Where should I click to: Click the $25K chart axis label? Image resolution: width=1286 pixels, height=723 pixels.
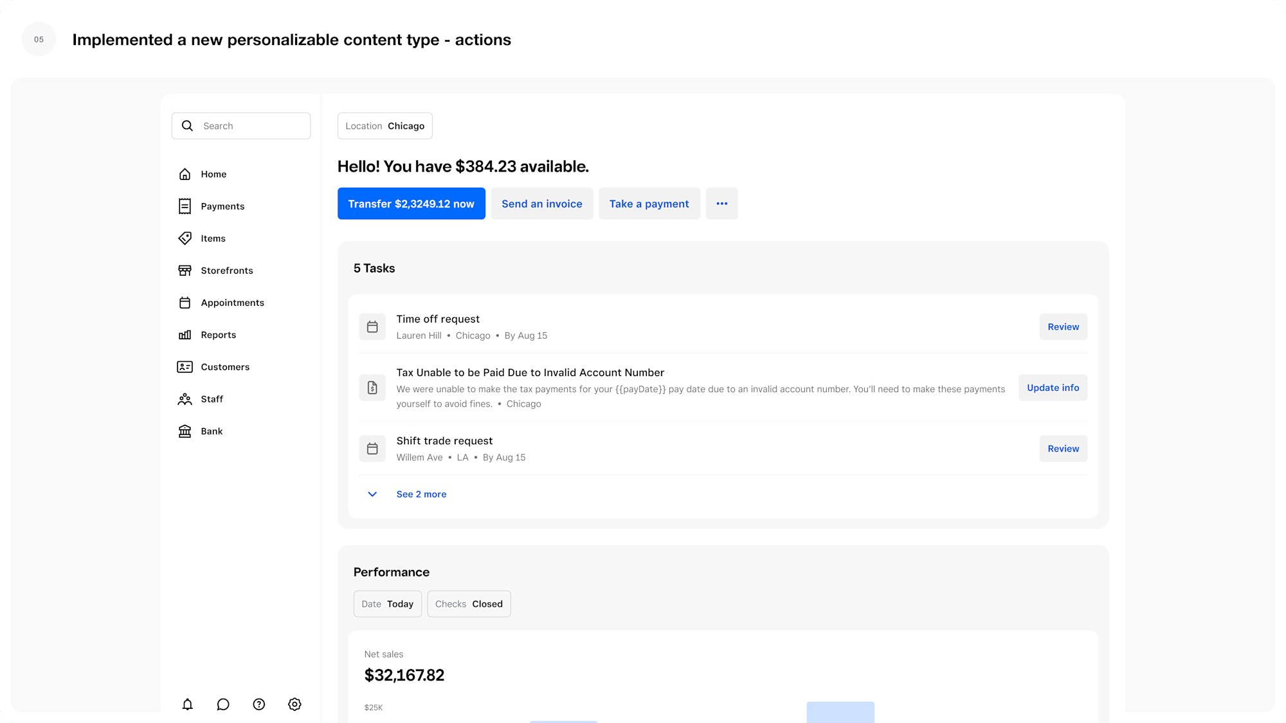click(x=374, y=708)
